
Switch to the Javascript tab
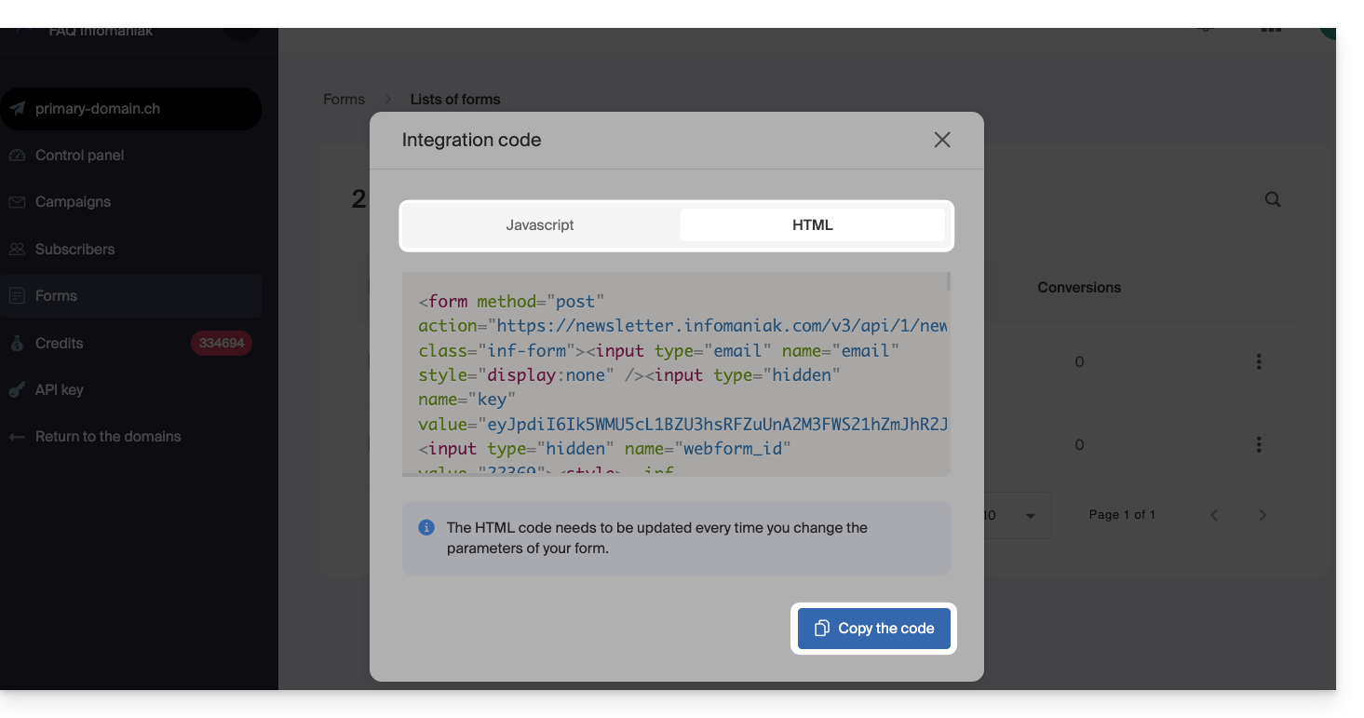(x=540, y=225)
